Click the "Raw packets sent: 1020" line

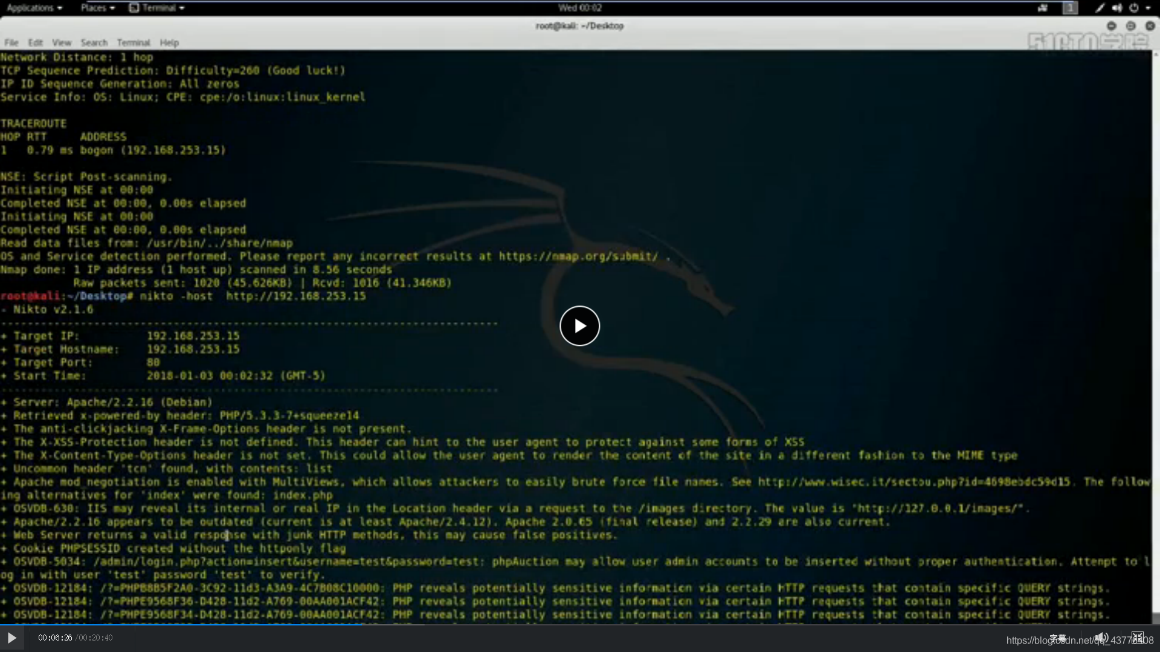(x=263, y=283)
